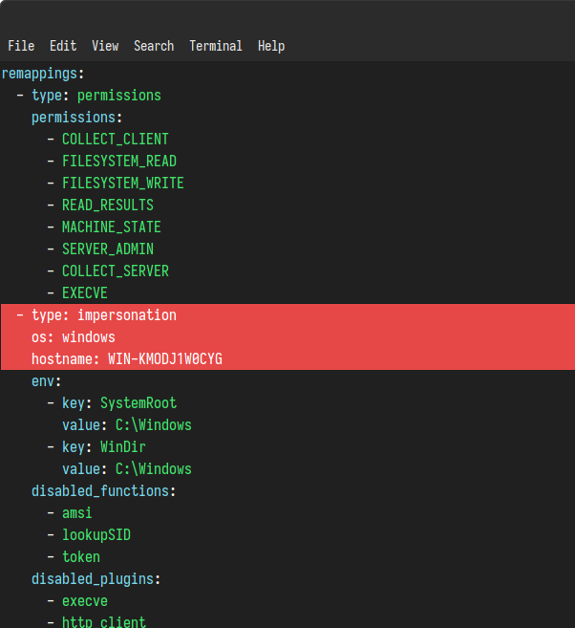This screenshot has height=628, width=575.
Task: Click the disabled_functions key
Action: (103, 491)
